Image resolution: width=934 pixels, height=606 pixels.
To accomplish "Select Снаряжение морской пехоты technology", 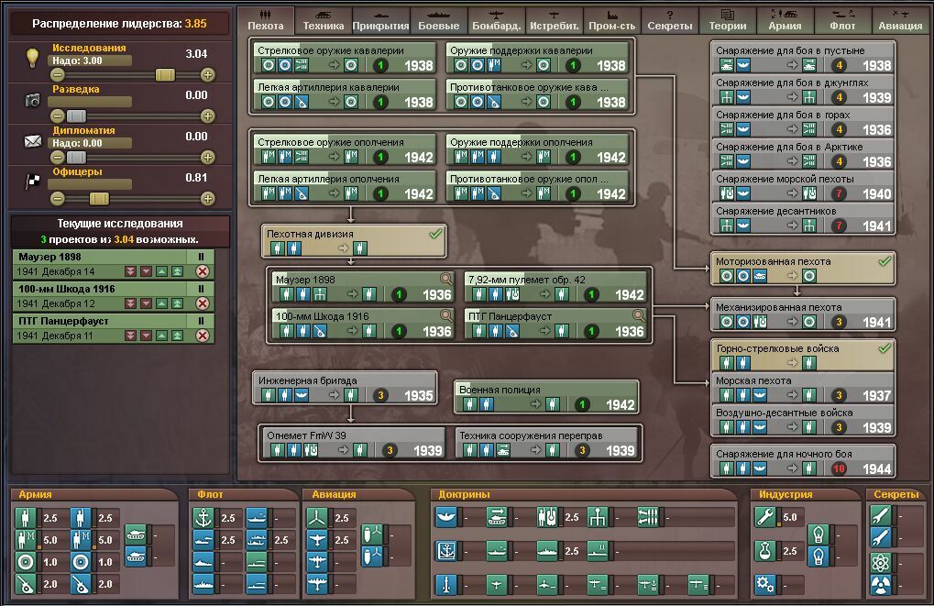I will (x=802, y=186).
